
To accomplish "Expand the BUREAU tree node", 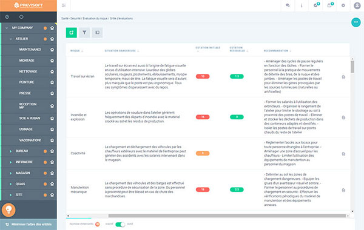I will (10, 151).
